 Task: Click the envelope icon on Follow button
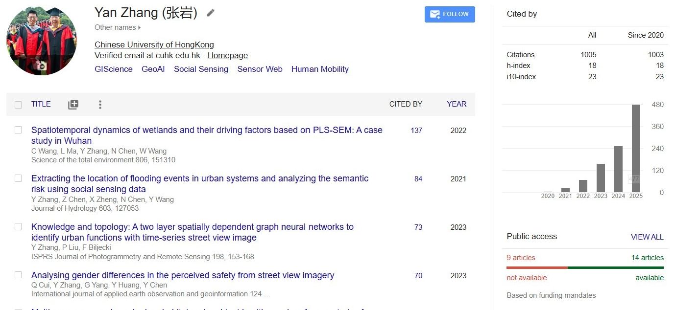click(x=434, y=14)
